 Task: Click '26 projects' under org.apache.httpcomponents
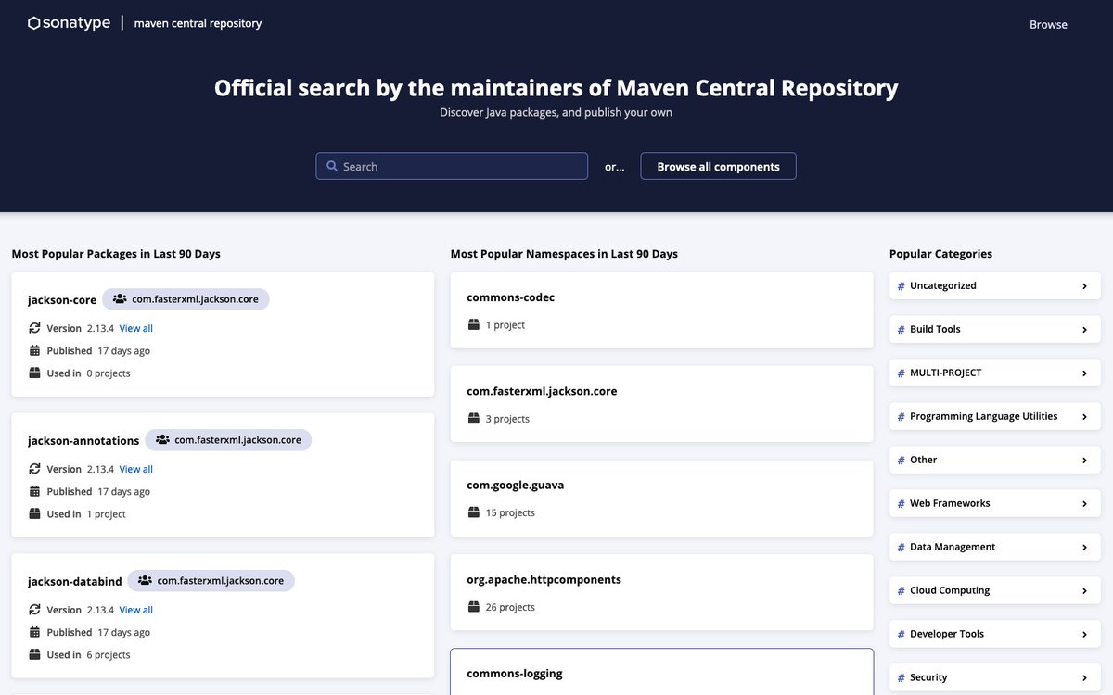[x=510, y=607]
